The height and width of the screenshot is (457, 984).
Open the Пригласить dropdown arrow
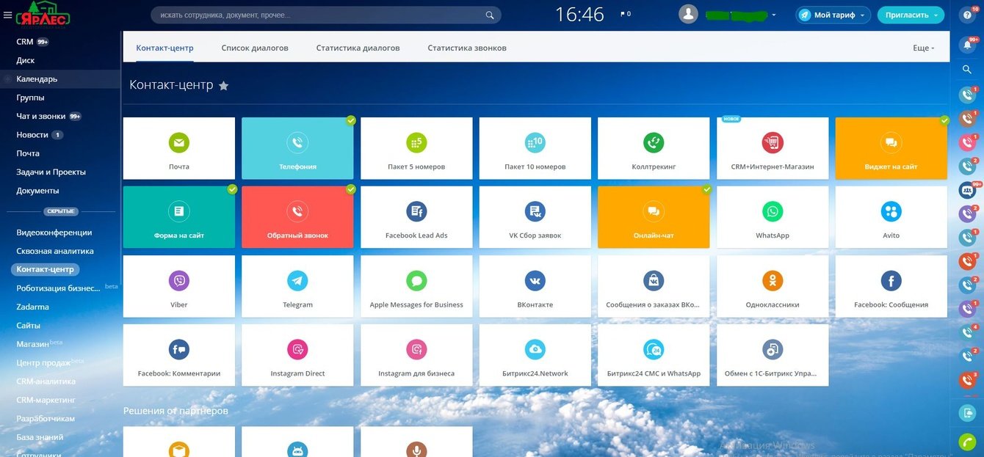tap(936, 15)
